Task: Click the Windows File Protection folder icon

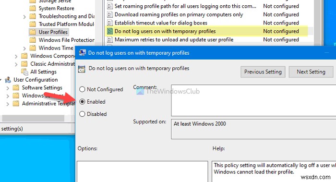Action: click(33, 40)
